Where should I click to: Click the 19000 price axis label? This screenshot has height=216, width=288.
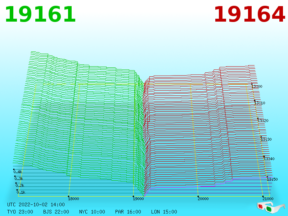138,199
